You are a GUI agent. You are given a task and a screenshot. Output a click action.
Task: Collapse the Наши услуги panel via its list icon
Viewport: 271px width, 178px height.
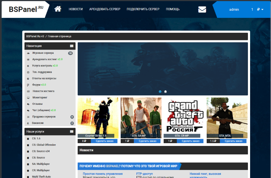coord(72,132)
